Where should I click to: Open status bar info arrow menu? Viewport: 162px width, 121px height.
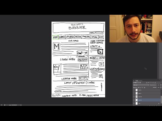click(x=21, y=105)
